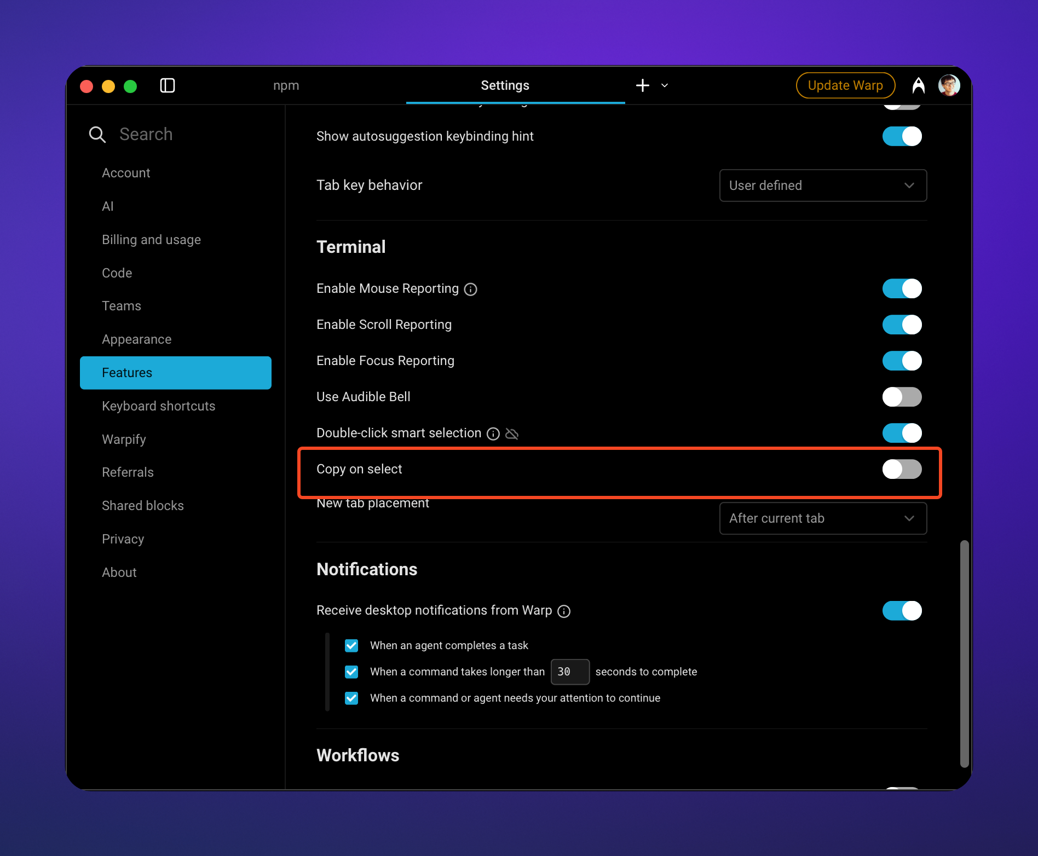Enable Use Audible Bell
Image resolution: width=1038 pixels, height=856 pixels.
point(902,397)
